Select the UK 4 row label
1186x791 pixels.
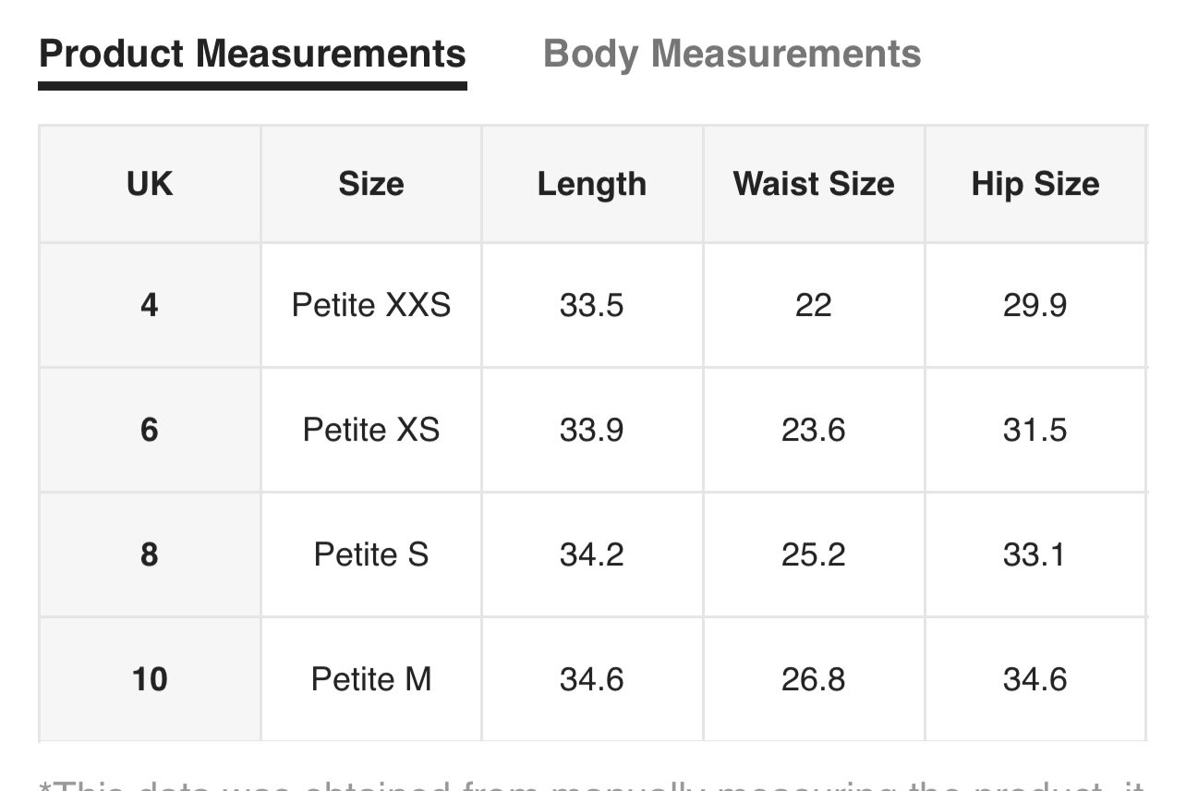150,305
